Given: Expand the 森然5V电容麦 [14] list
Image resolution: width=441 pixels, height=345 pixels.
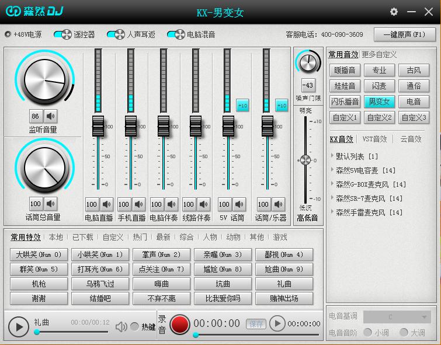Looking at the screenshot, I should 332,169.
